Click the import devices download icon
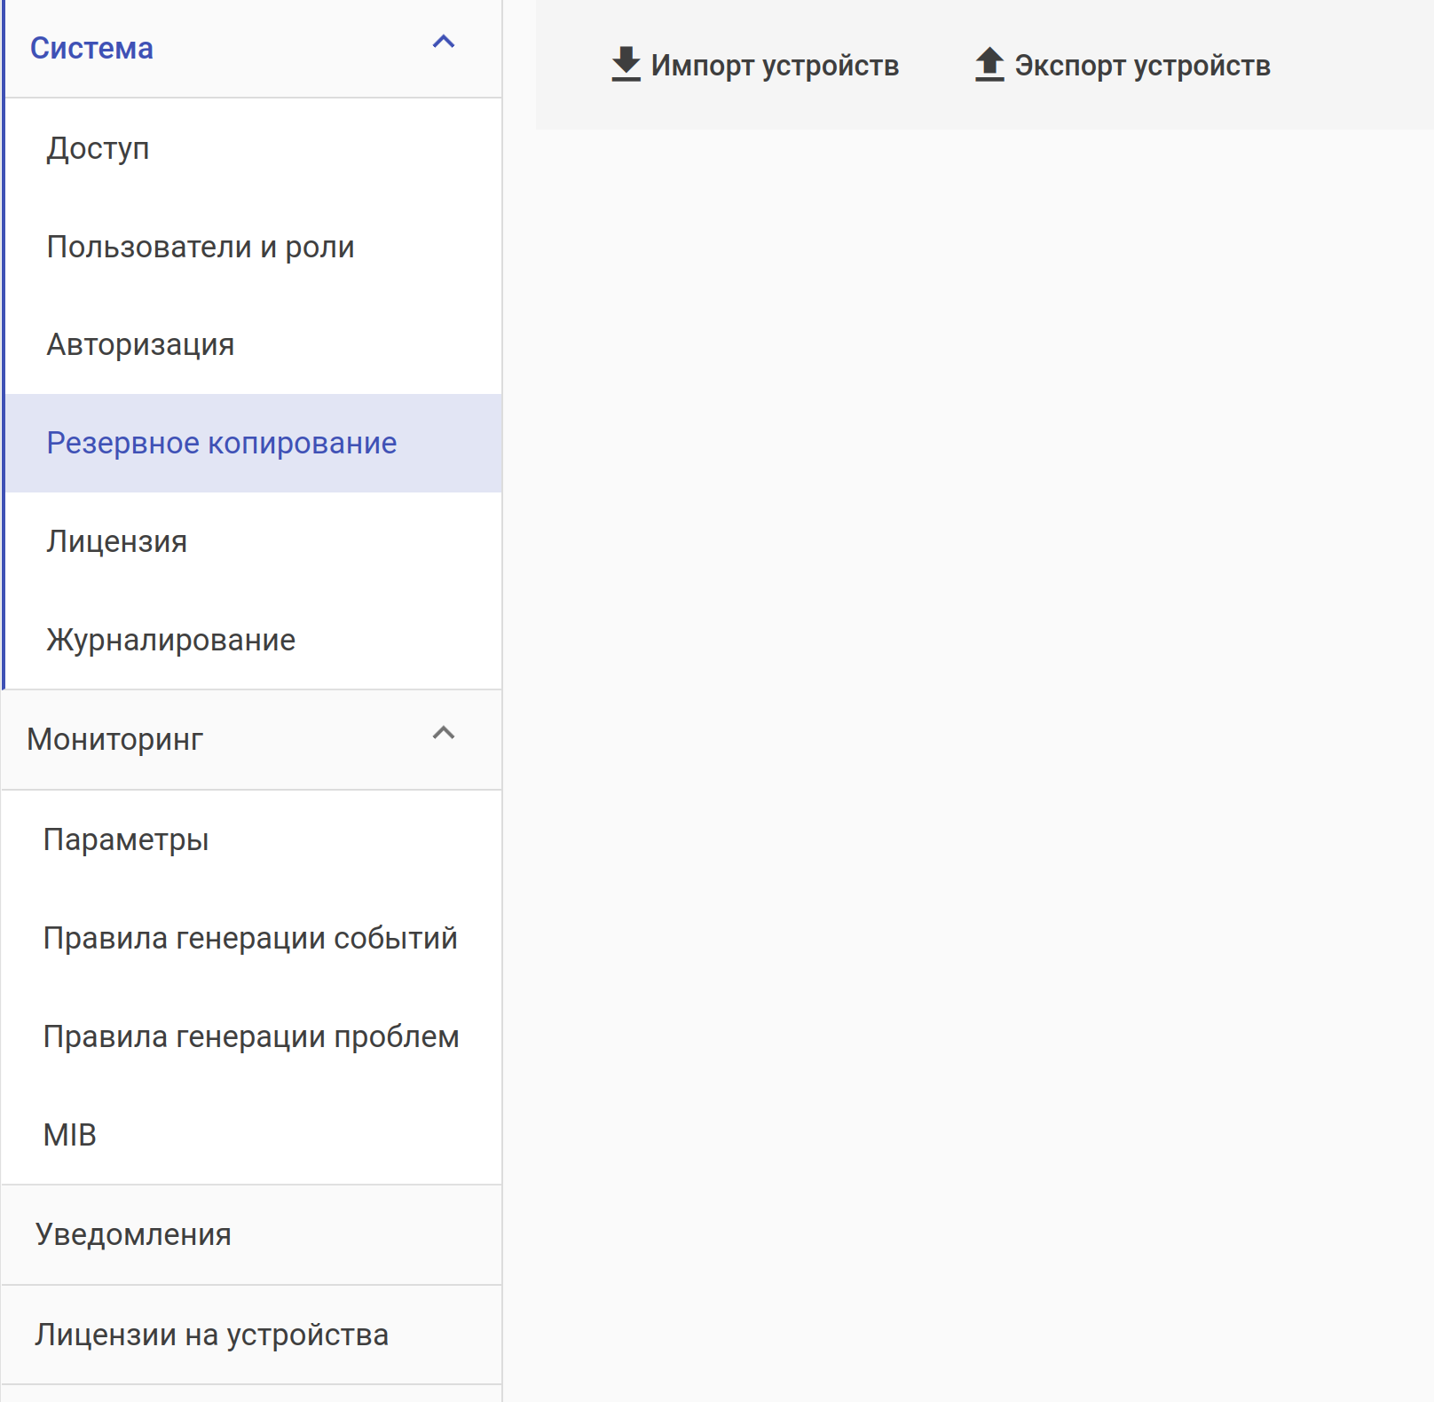This screenshot has width=1434, height=1402. 626,65
